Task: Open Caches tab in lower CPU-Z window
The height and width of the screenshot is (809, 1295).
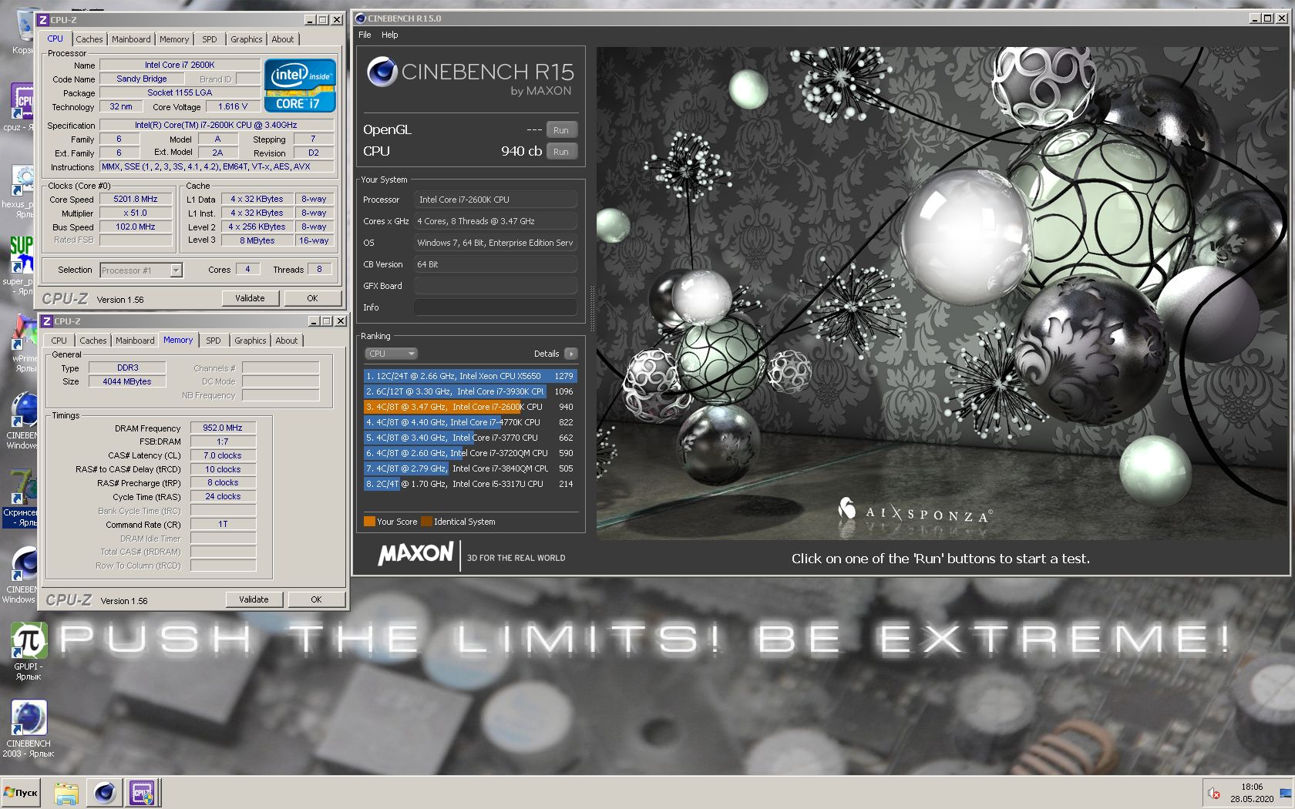Action: (x=93, y=341)
